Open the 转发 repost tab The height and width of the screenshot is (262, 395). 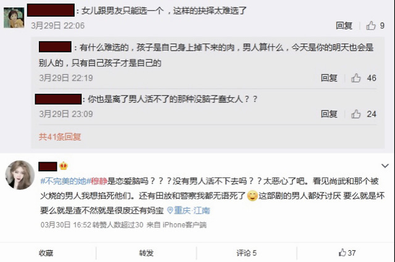pyautogui.click(x=146, y=253)
